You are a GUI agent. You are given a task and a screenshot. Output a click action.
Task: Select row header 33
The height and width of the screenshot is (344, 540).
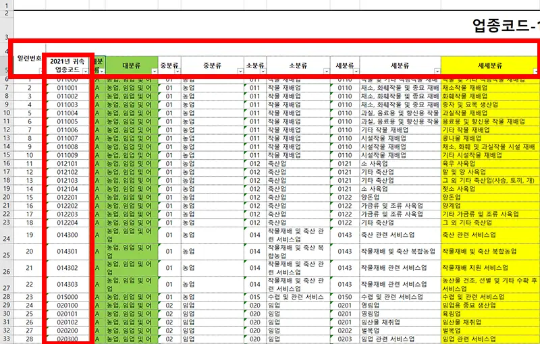(7, 339)
